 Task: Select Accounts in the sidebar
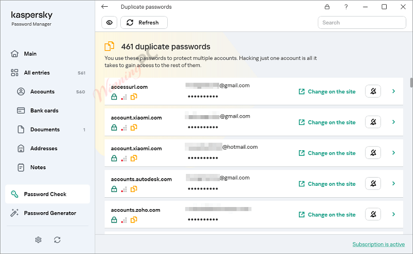point(47,92)
